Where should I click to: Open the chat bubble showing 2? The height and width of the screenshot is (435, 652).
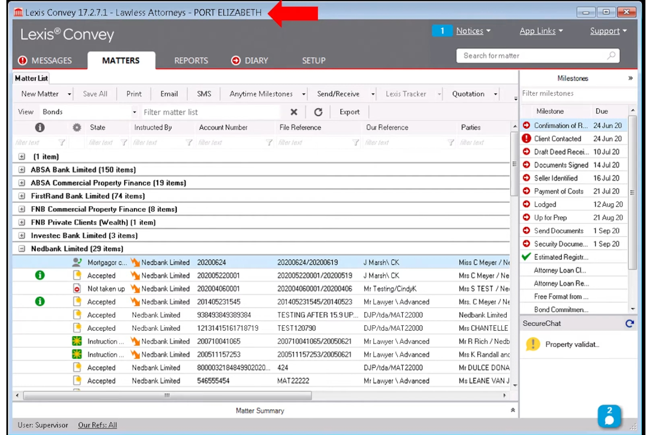click(609, 416)
